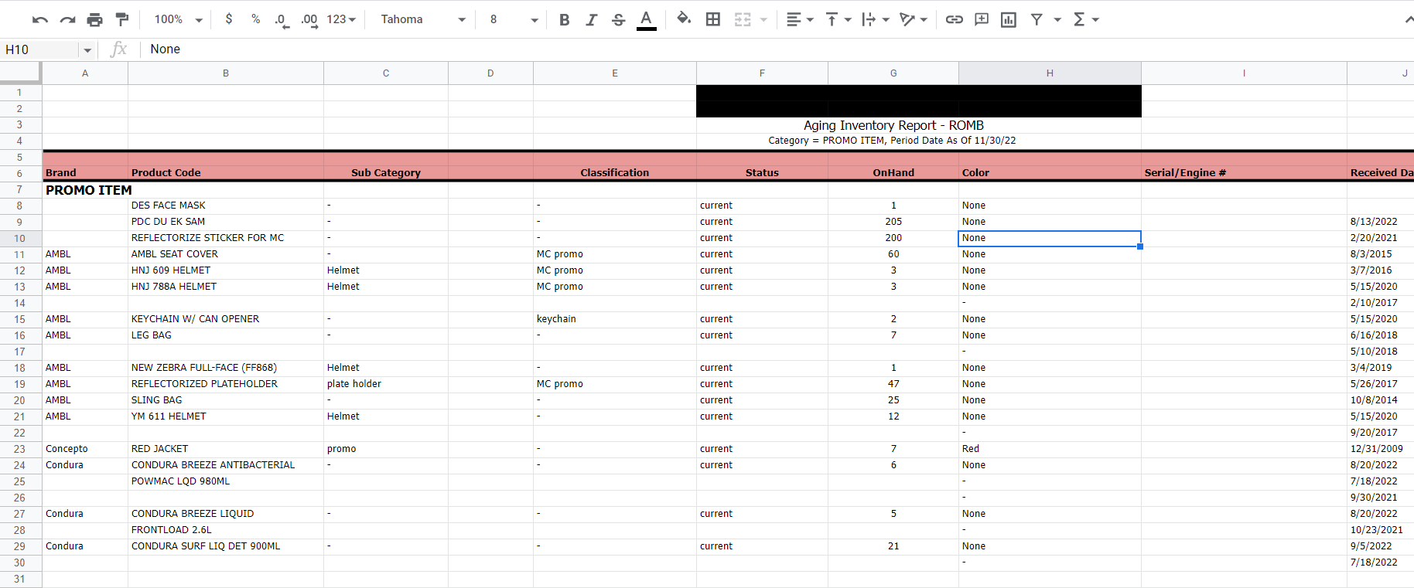1414x588 pixels.
Task: Select the OnHand value 205 cell
Action: coord(893,222)
